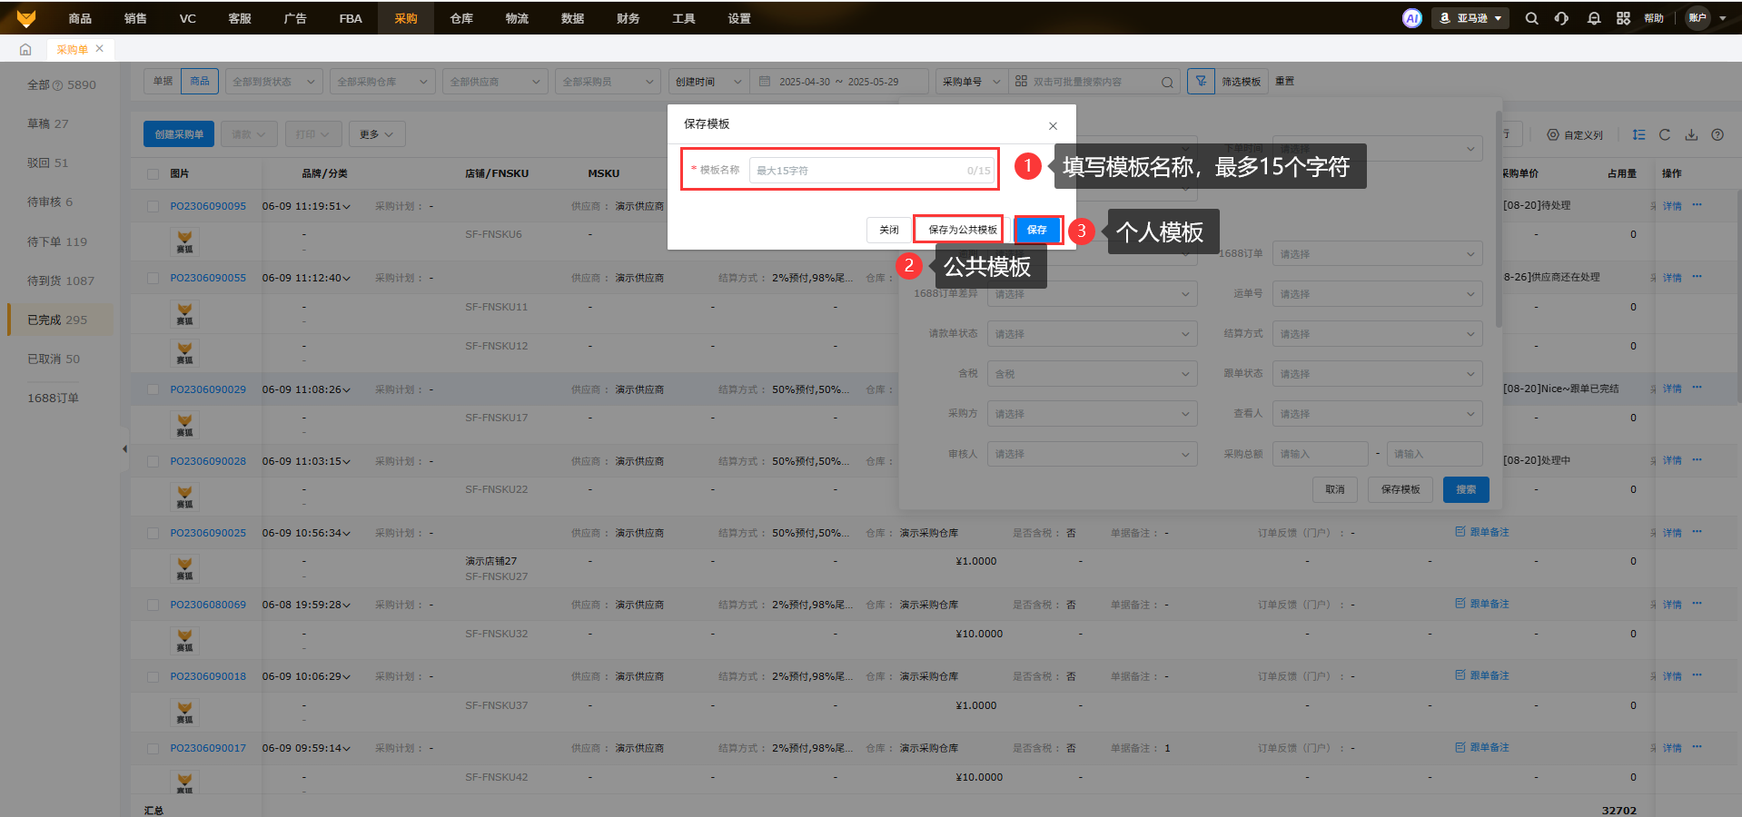Refresh the purchase order list
The height and width of the screenshot is (817, 1742).
coord(1665,134)
